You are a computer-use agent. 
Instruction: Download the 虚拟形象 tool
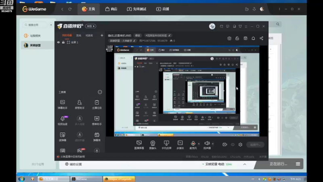[x=80, y=137]
